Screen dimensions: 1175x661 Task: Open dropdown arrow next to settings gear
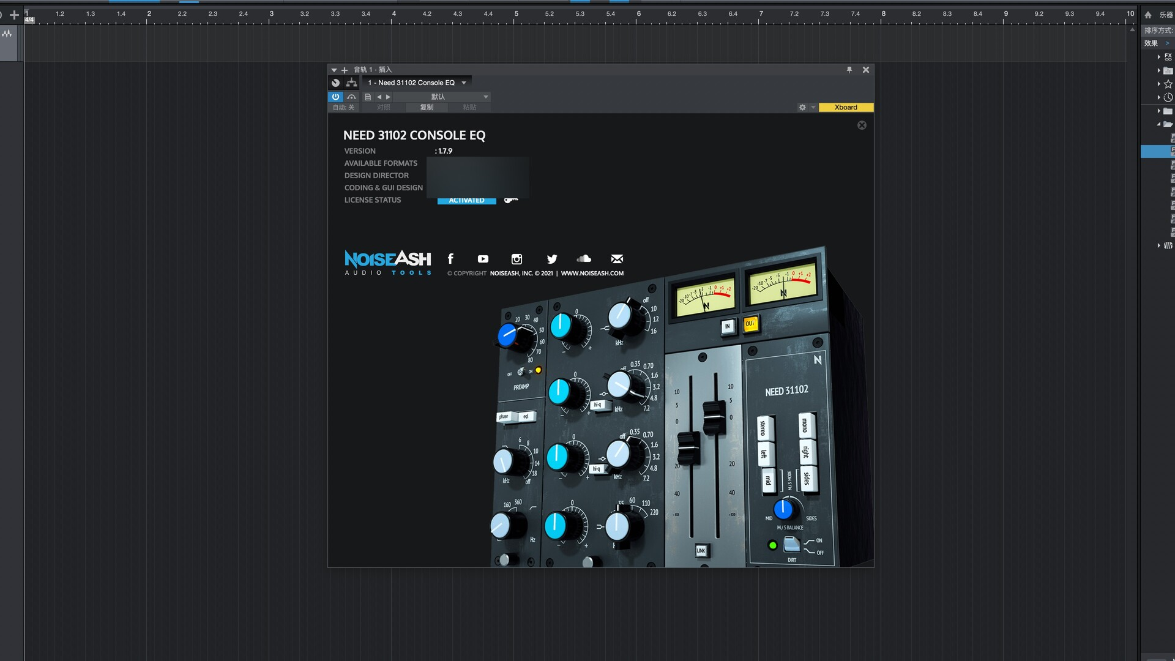[x=813, y=107]
